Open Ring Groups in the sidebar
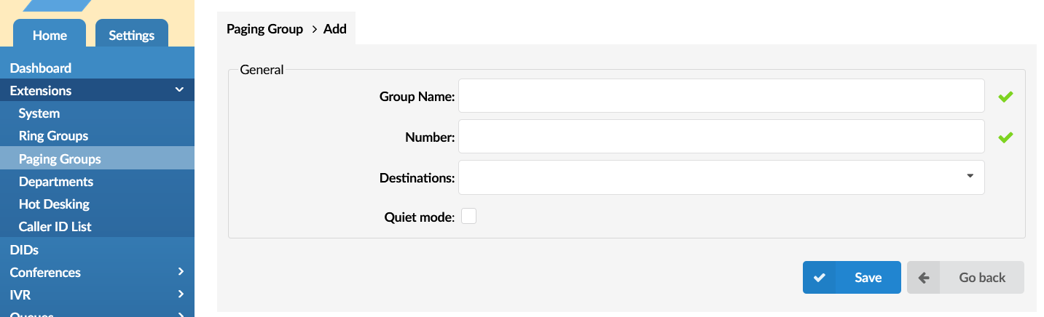Screen dimensions: 1044x317 [x=53, y=136]
